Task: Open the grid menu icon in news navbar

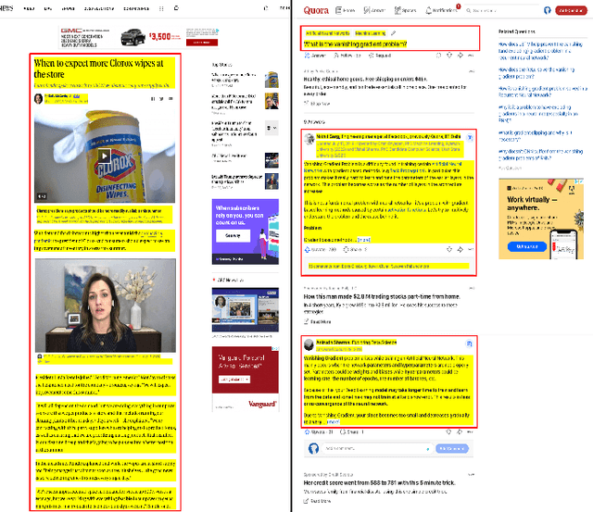Action: [161, 8]
